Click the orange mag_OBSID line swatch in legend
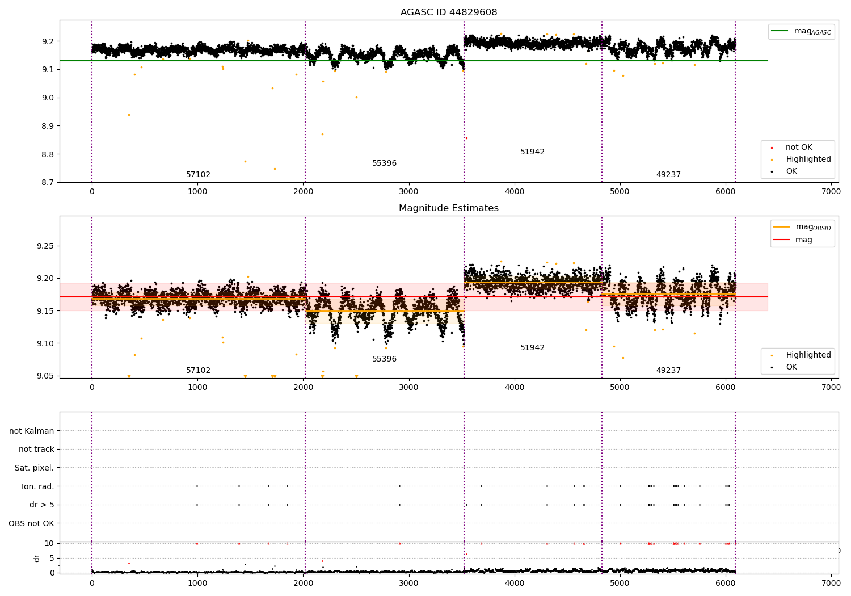Screen dimensions: 851x596 tap(782, 227)
